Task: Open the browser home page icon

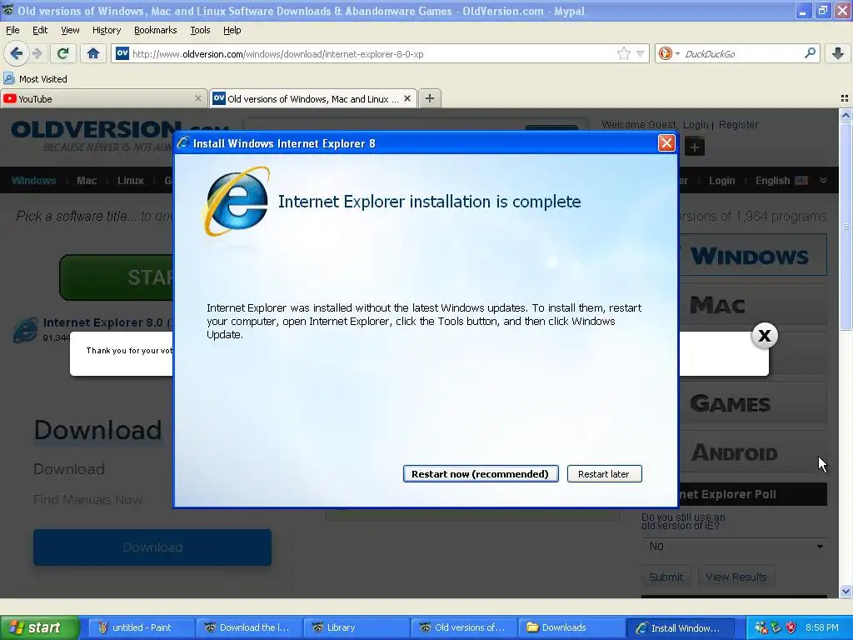Action: coord(93,53)
